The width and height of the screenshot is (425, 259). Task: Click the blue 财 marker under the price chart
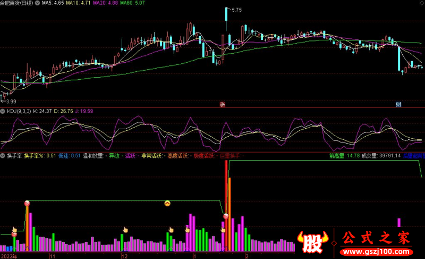398,104
